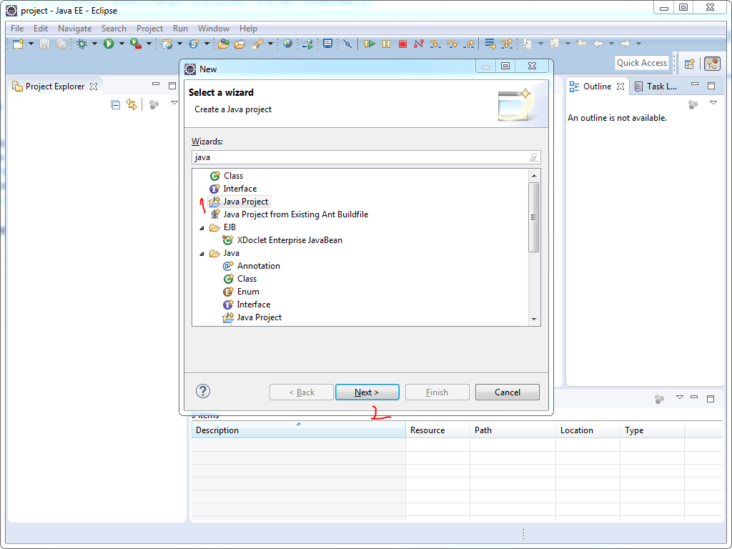Click the wizard list scrollbar down arrow
The width and height of the screenshot is (732, 549).
pyautogui.click(x=533, y=320)
